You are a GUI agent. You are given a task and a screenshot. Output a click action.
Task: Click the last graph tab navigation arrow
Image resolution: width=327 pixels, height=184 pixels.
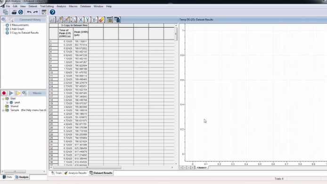[x=193, y=168]
